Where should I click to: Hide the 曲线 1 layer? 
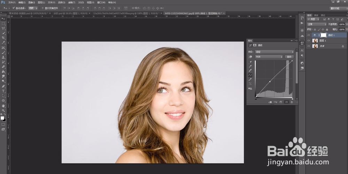(308, 35)
